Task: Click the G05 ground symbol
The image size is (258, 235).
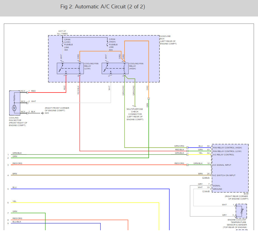Action: point(42,113)
